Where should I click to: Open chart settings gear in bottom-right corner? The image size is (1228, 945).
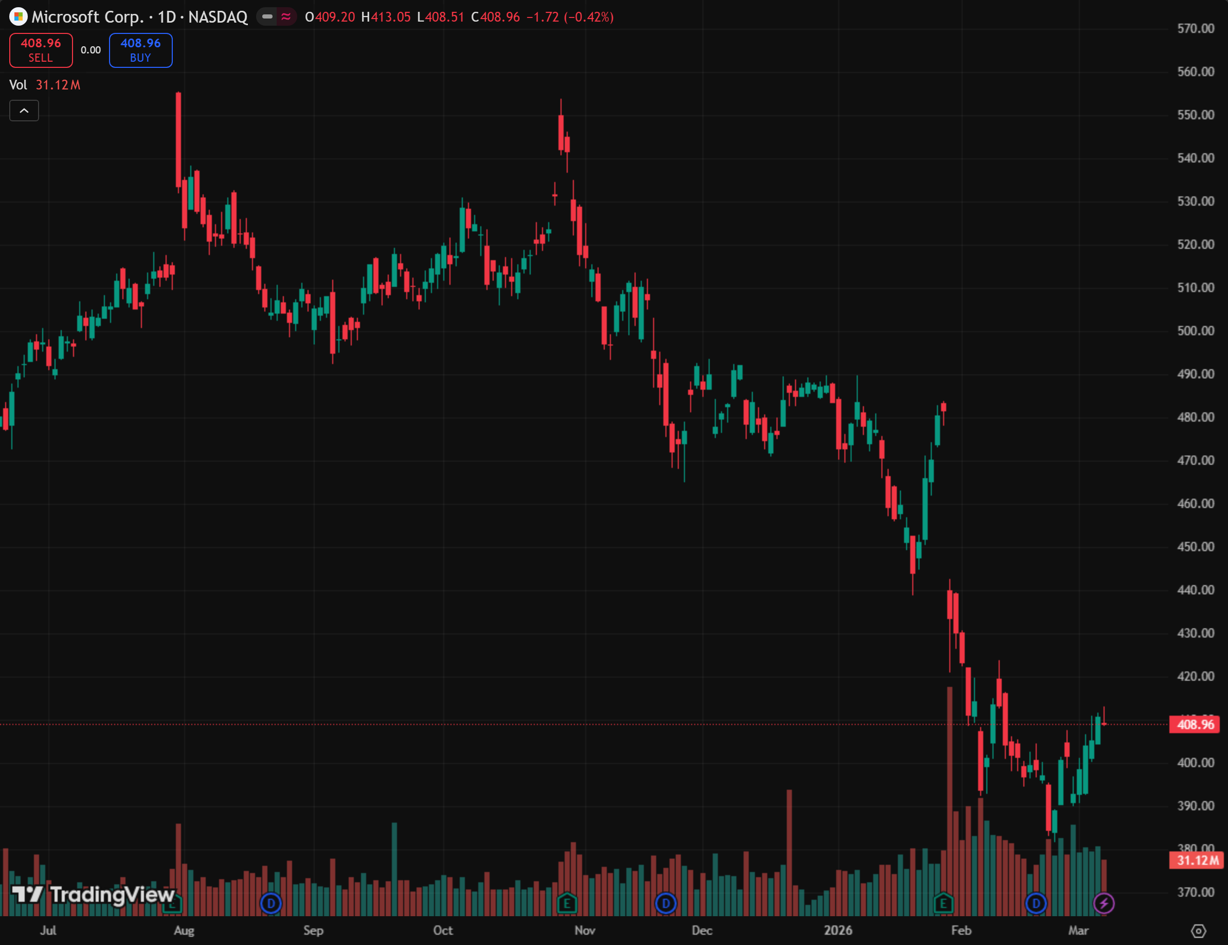1198,931
